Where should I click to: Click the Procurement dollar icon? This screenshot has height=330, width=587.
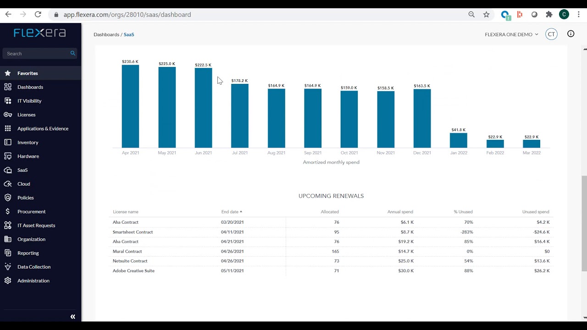(8, 211)
